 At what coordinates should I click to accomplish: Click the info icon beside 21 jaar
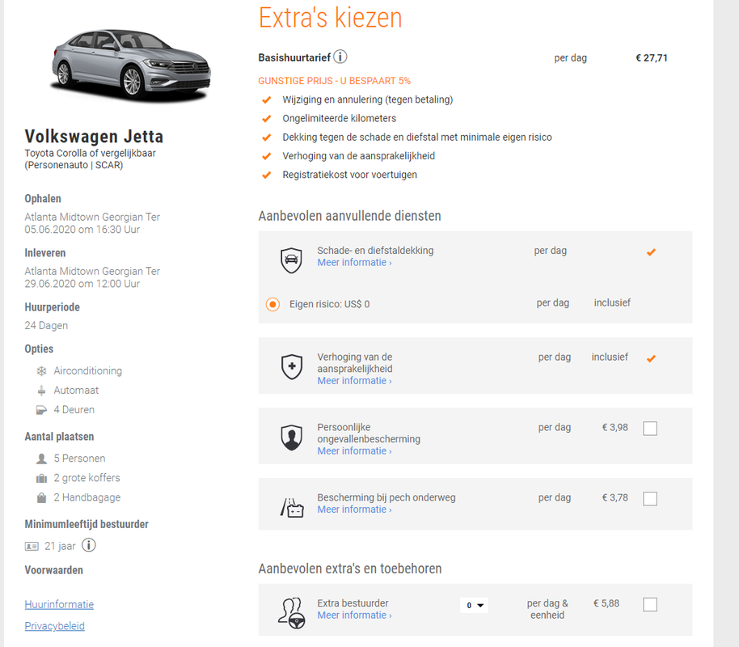(89, 545)
